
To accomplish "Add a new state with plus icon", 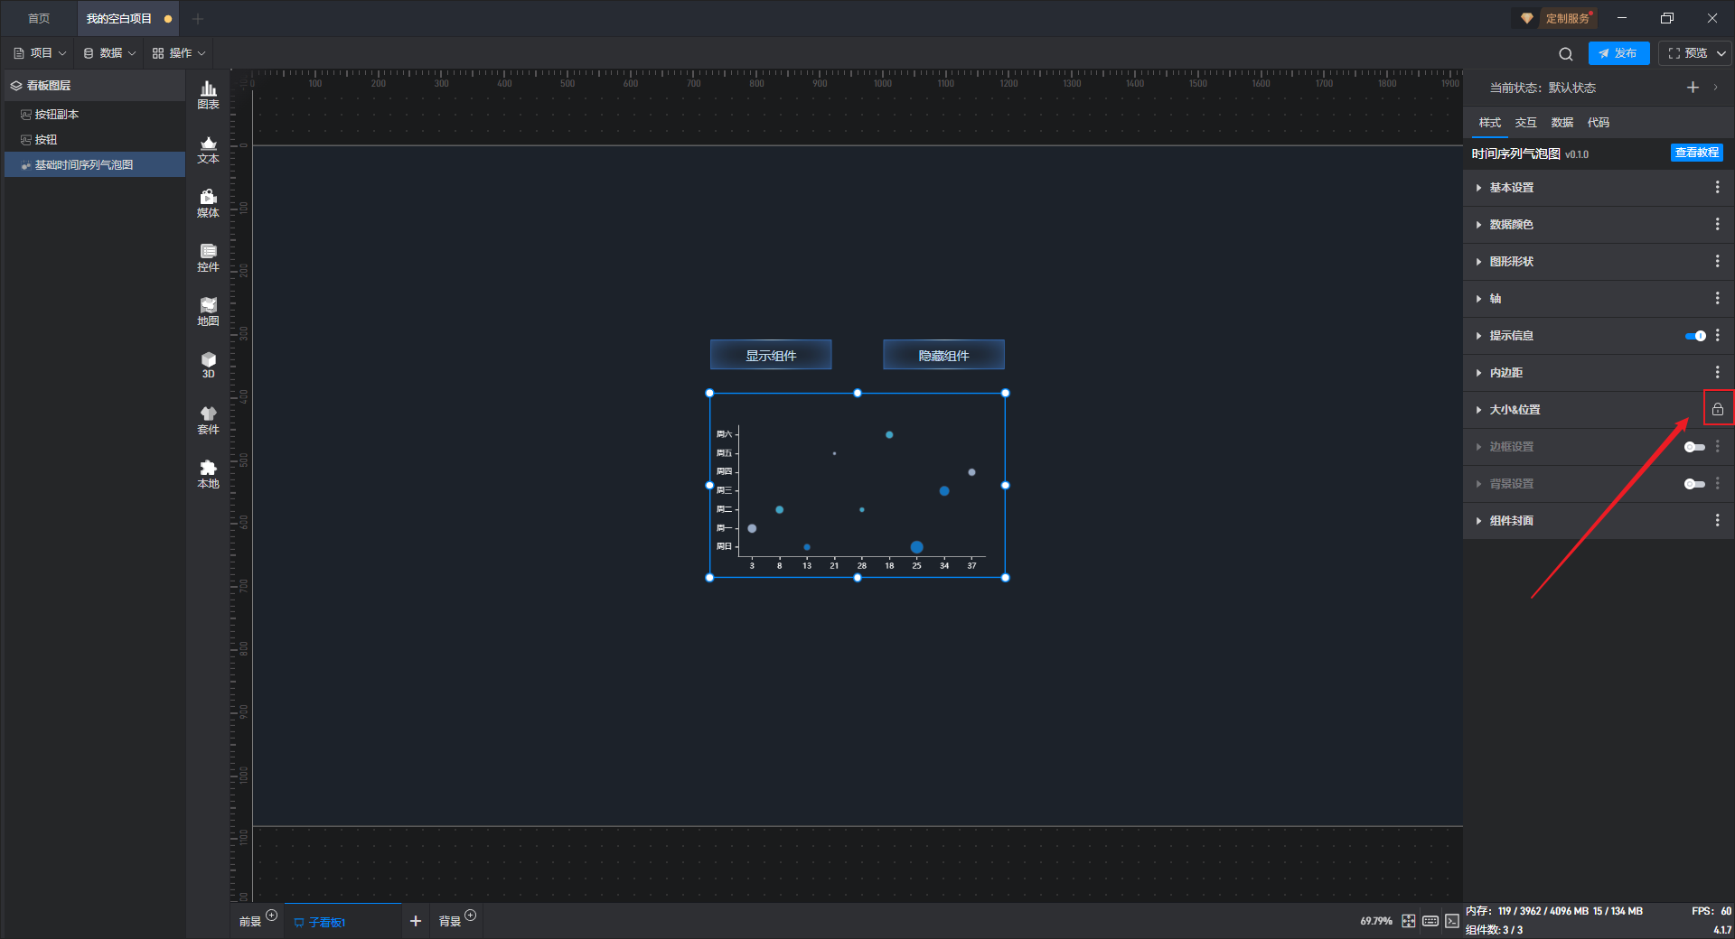I will pos(1693,88).
